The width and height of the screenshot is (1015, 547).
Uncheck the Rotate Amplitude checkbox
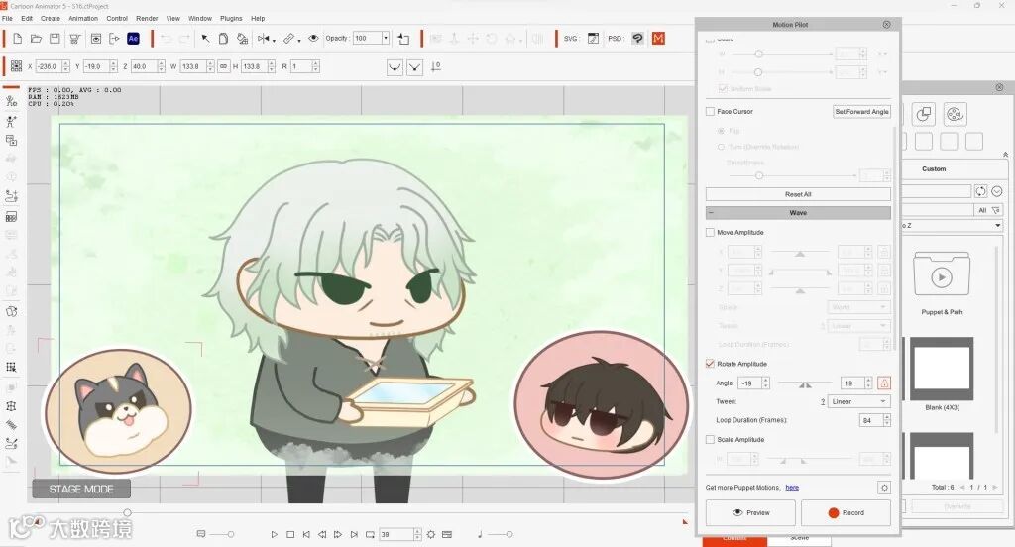click(710, 364)
